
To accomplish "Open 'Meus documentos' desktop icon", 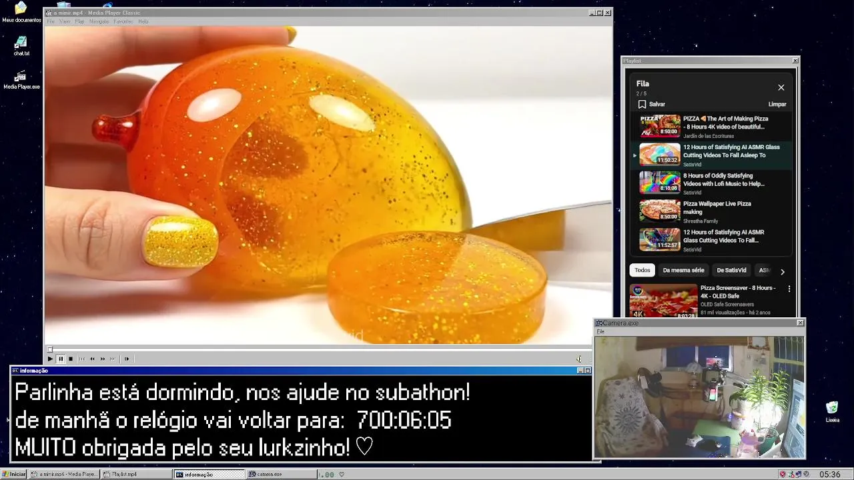I will pos(21,13).
